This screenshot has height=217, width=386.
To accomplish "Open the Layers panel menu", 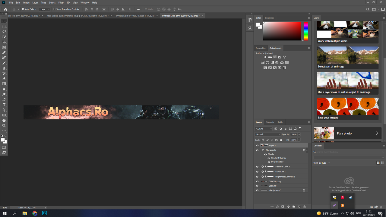I will [x=309, y=122].
